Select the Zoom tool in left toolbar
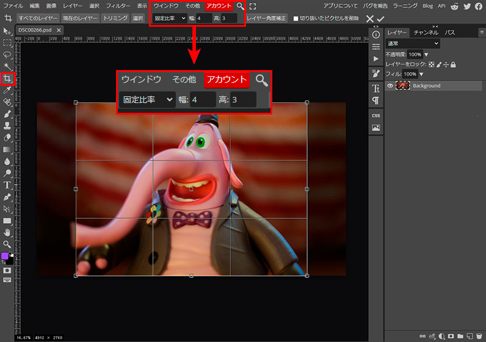The width and height of the screenshot is (486, 342). click(7, 244)
